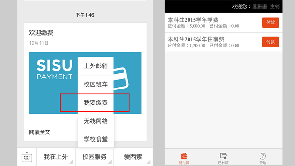The width and height of the screenshot is (295, 166).
Task: Open the 已付款 paid records icon
Action: tap(223, 156)
